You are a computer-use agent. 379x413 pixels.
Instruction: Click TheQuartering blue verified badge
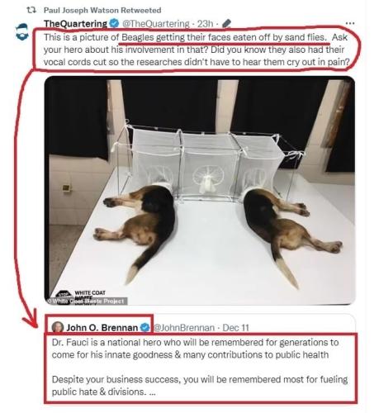tap(114, 23)
